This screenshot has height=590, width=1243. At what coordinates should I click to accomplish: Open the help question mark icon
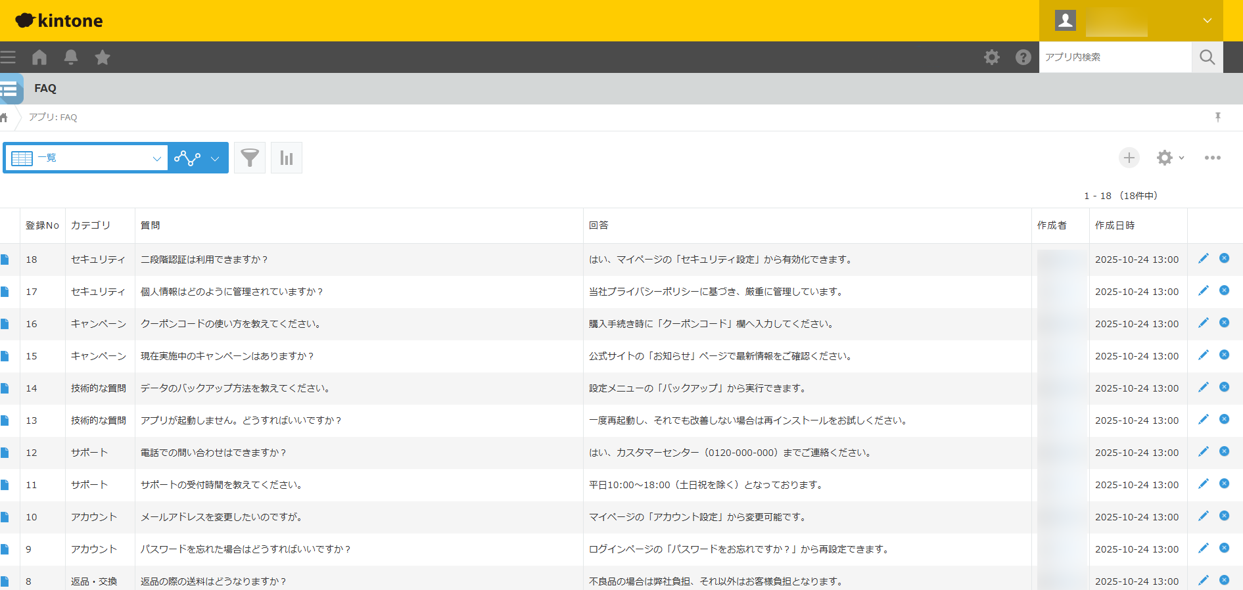pyautogui.click(x=1023, y=57)
